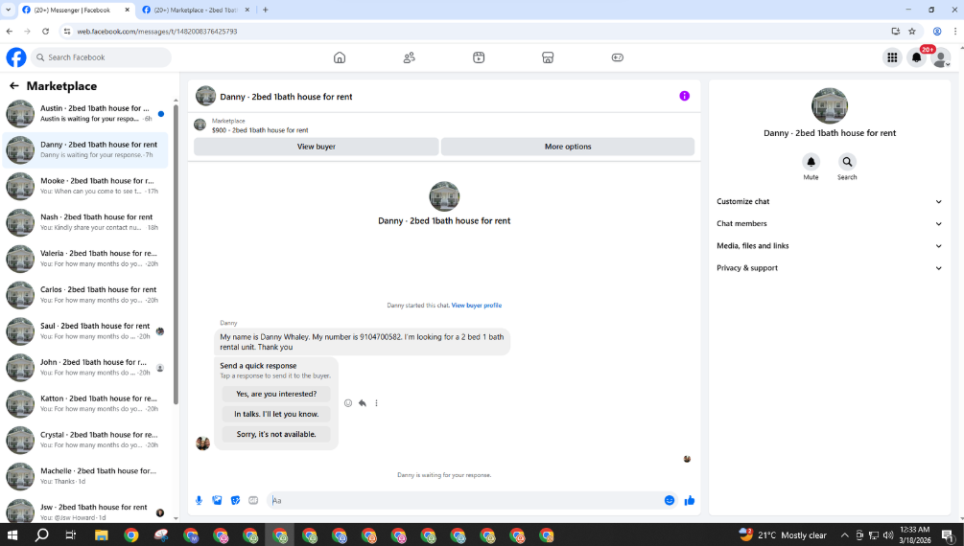Open the Valeria conversation
Image resolution: width=964 pixels, height=546 pixels.
tap(85, 259)
